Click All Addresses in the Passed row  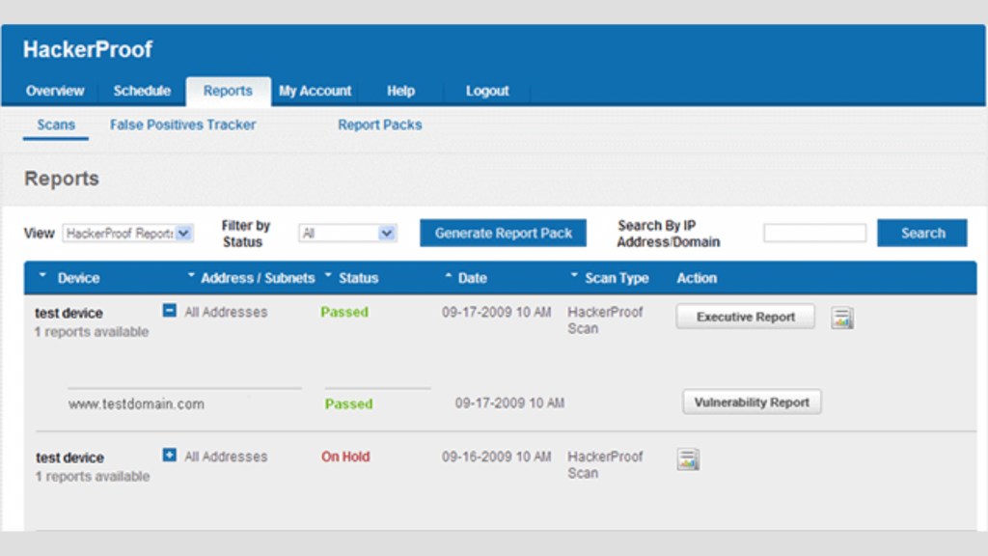pyautogui.click(x=226, y=312)
